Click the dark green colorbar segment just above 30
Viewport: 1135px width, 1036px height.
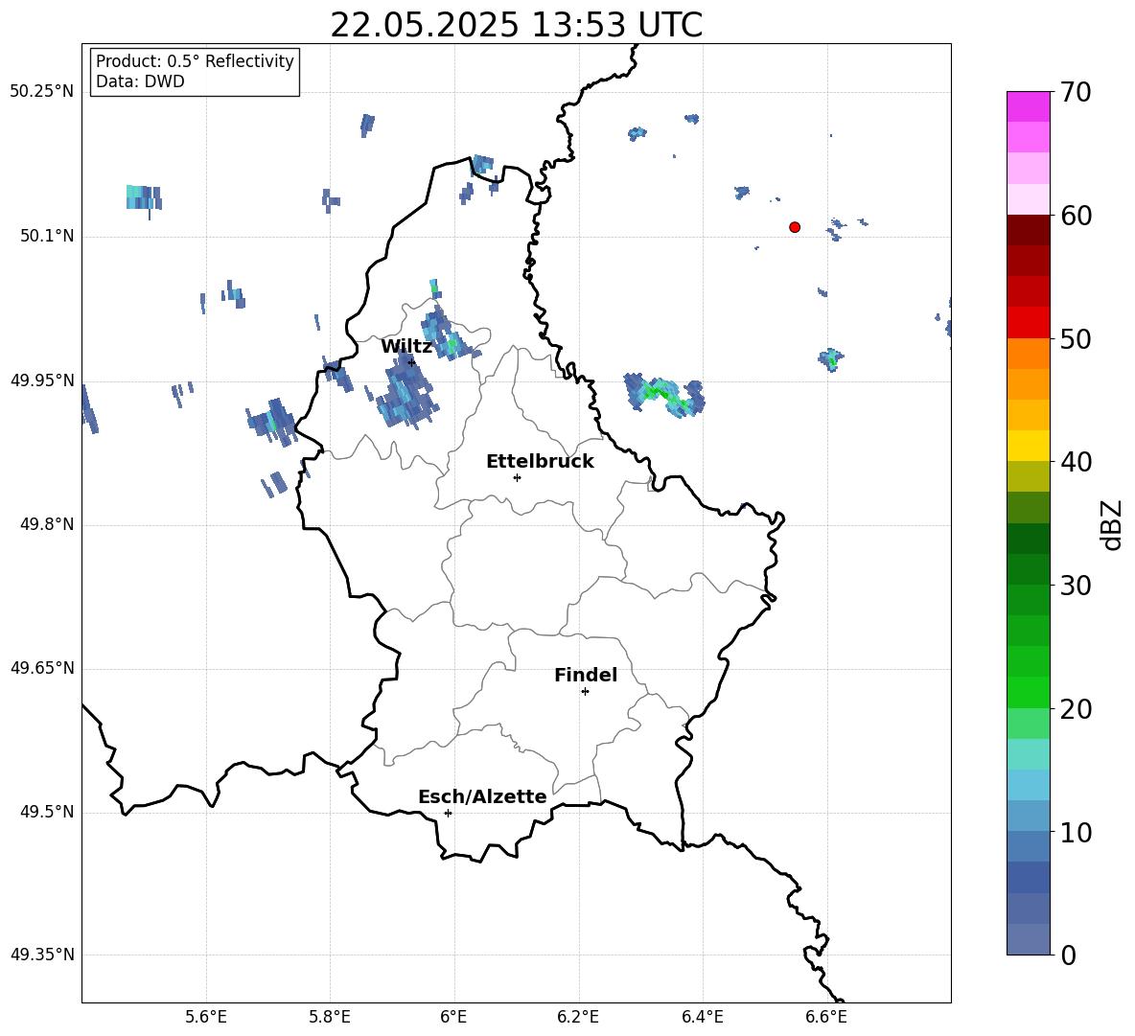[x=1029, y=569]
